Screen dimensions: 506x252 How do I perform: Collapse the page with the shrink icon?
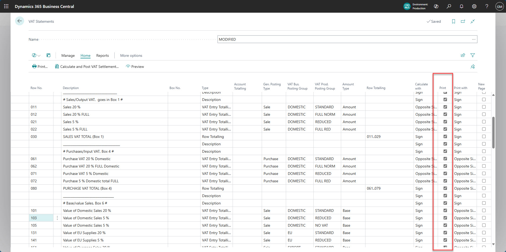(473, 21)
